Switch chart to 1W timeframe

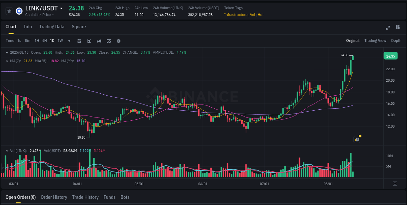click(x=60, y=41)
